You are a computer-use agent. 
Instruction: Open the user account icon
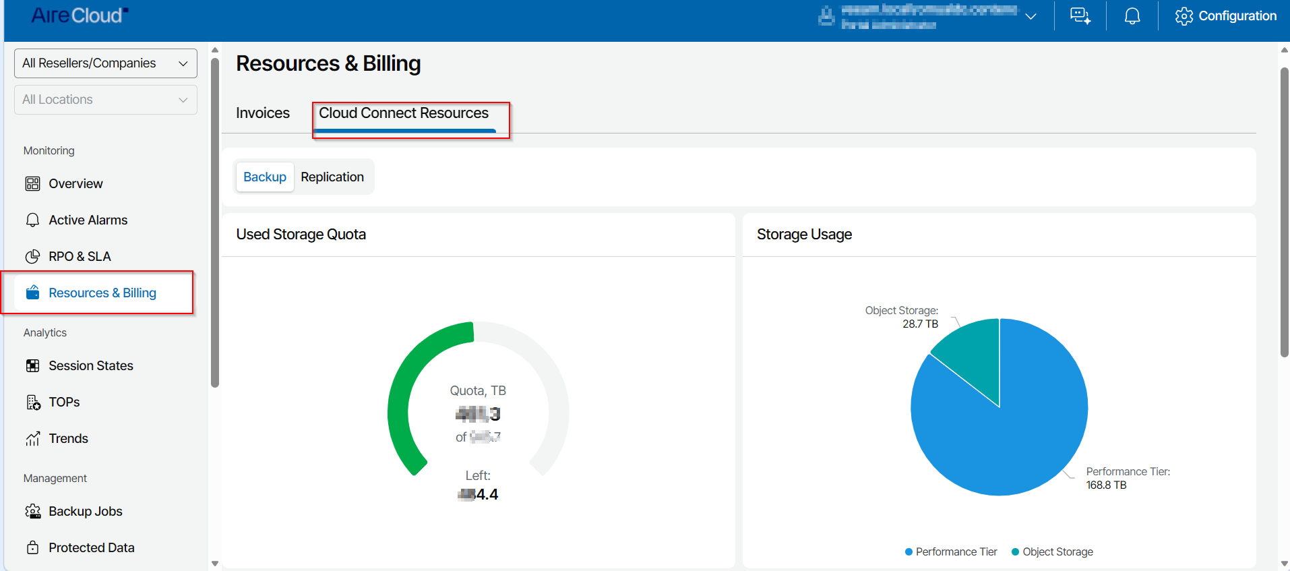coord(826,16)
